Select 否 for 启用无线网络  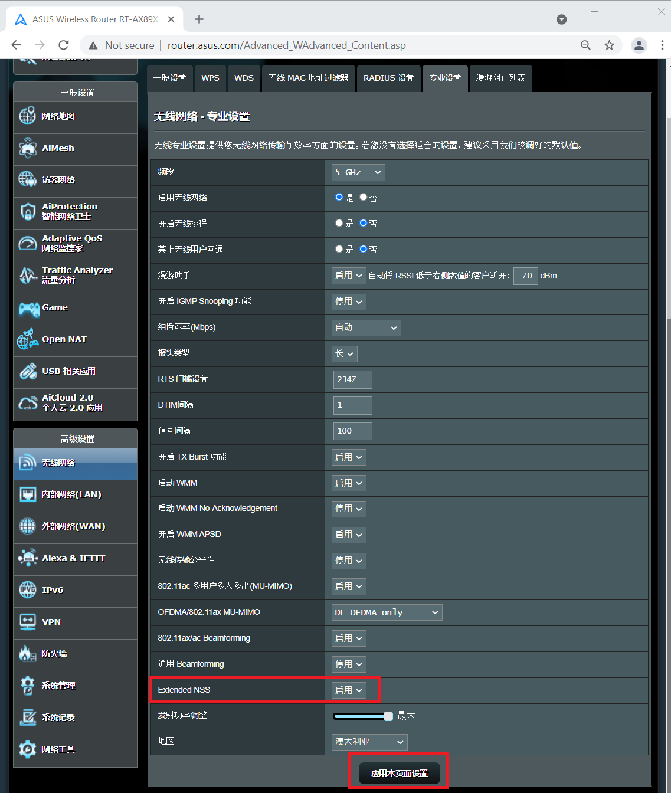(363, 197)
